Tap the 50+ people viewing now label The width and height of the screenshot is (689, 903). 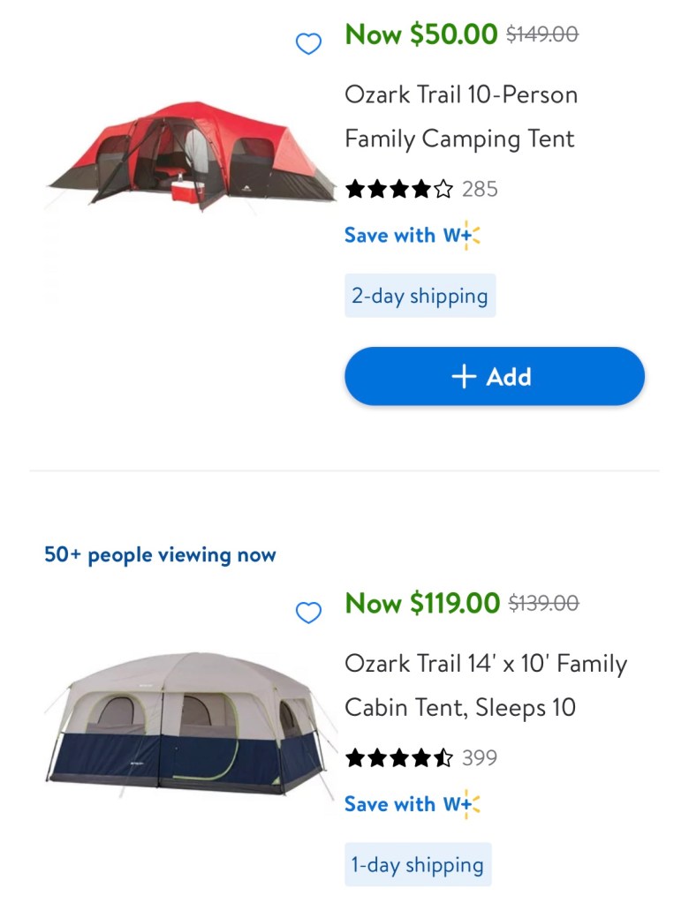(160, 555)
